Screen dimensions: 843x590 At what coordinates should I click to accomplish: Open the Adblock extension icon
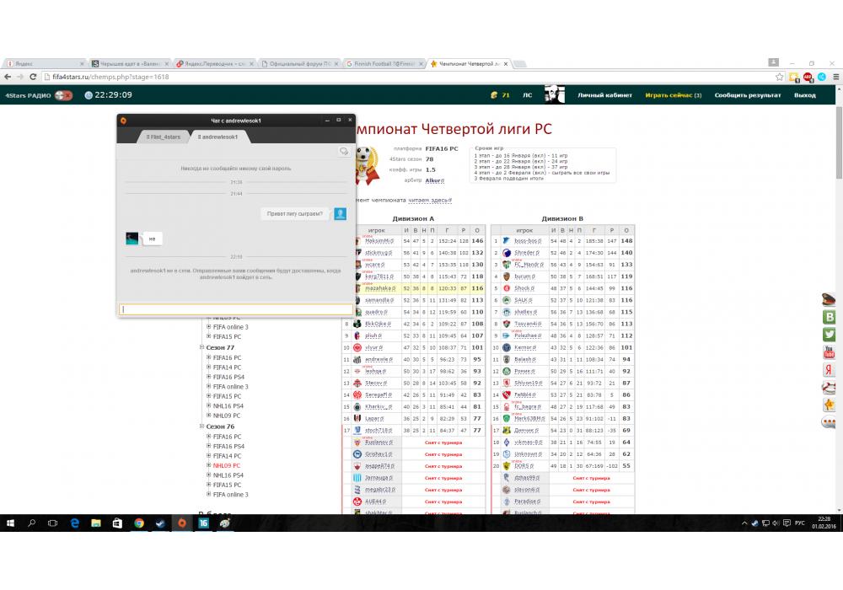point(807,77)
